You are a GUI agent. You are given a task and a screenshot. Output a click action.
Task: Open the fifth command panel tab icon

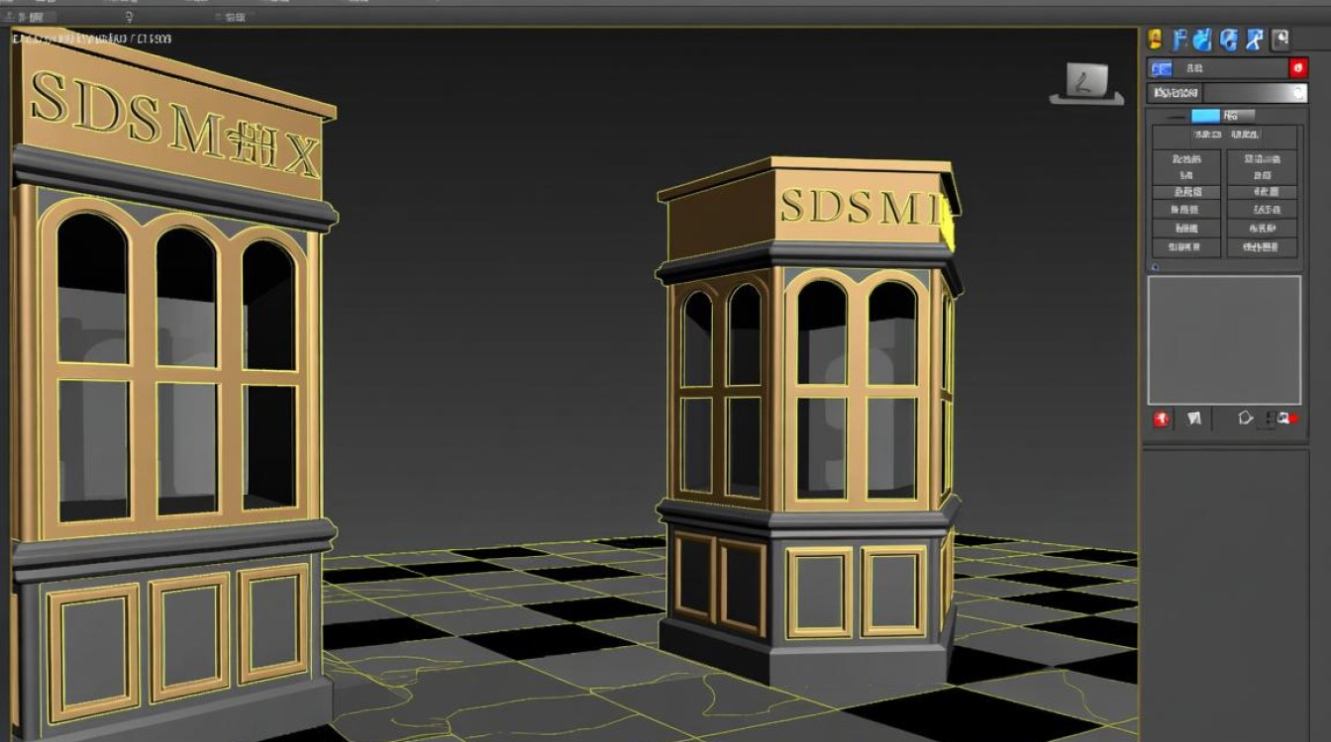click(x=1255, y=40)
